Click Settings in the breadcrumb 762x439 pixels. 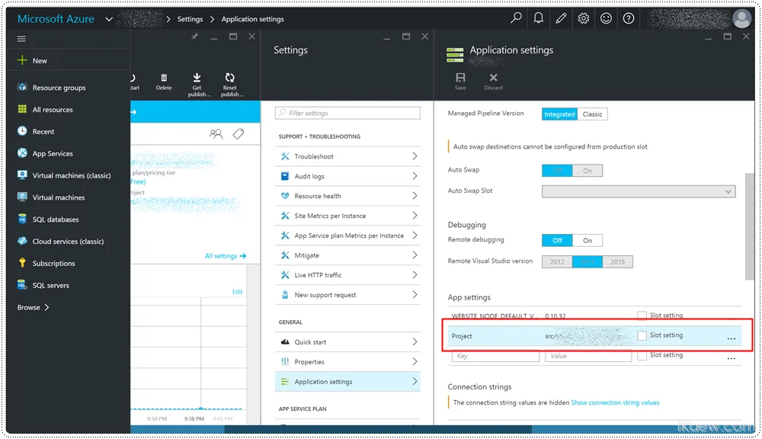[x=190, y=19]
